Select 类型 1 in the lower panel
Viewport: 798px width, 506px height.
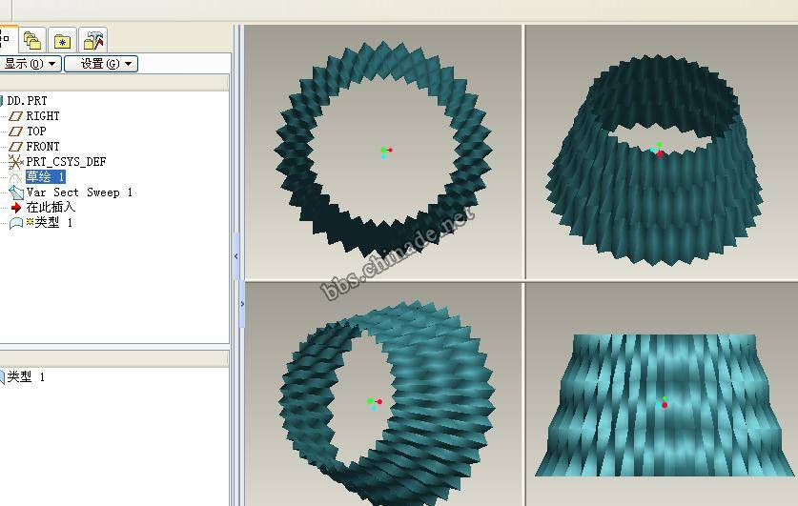click(x=25, y=376)
